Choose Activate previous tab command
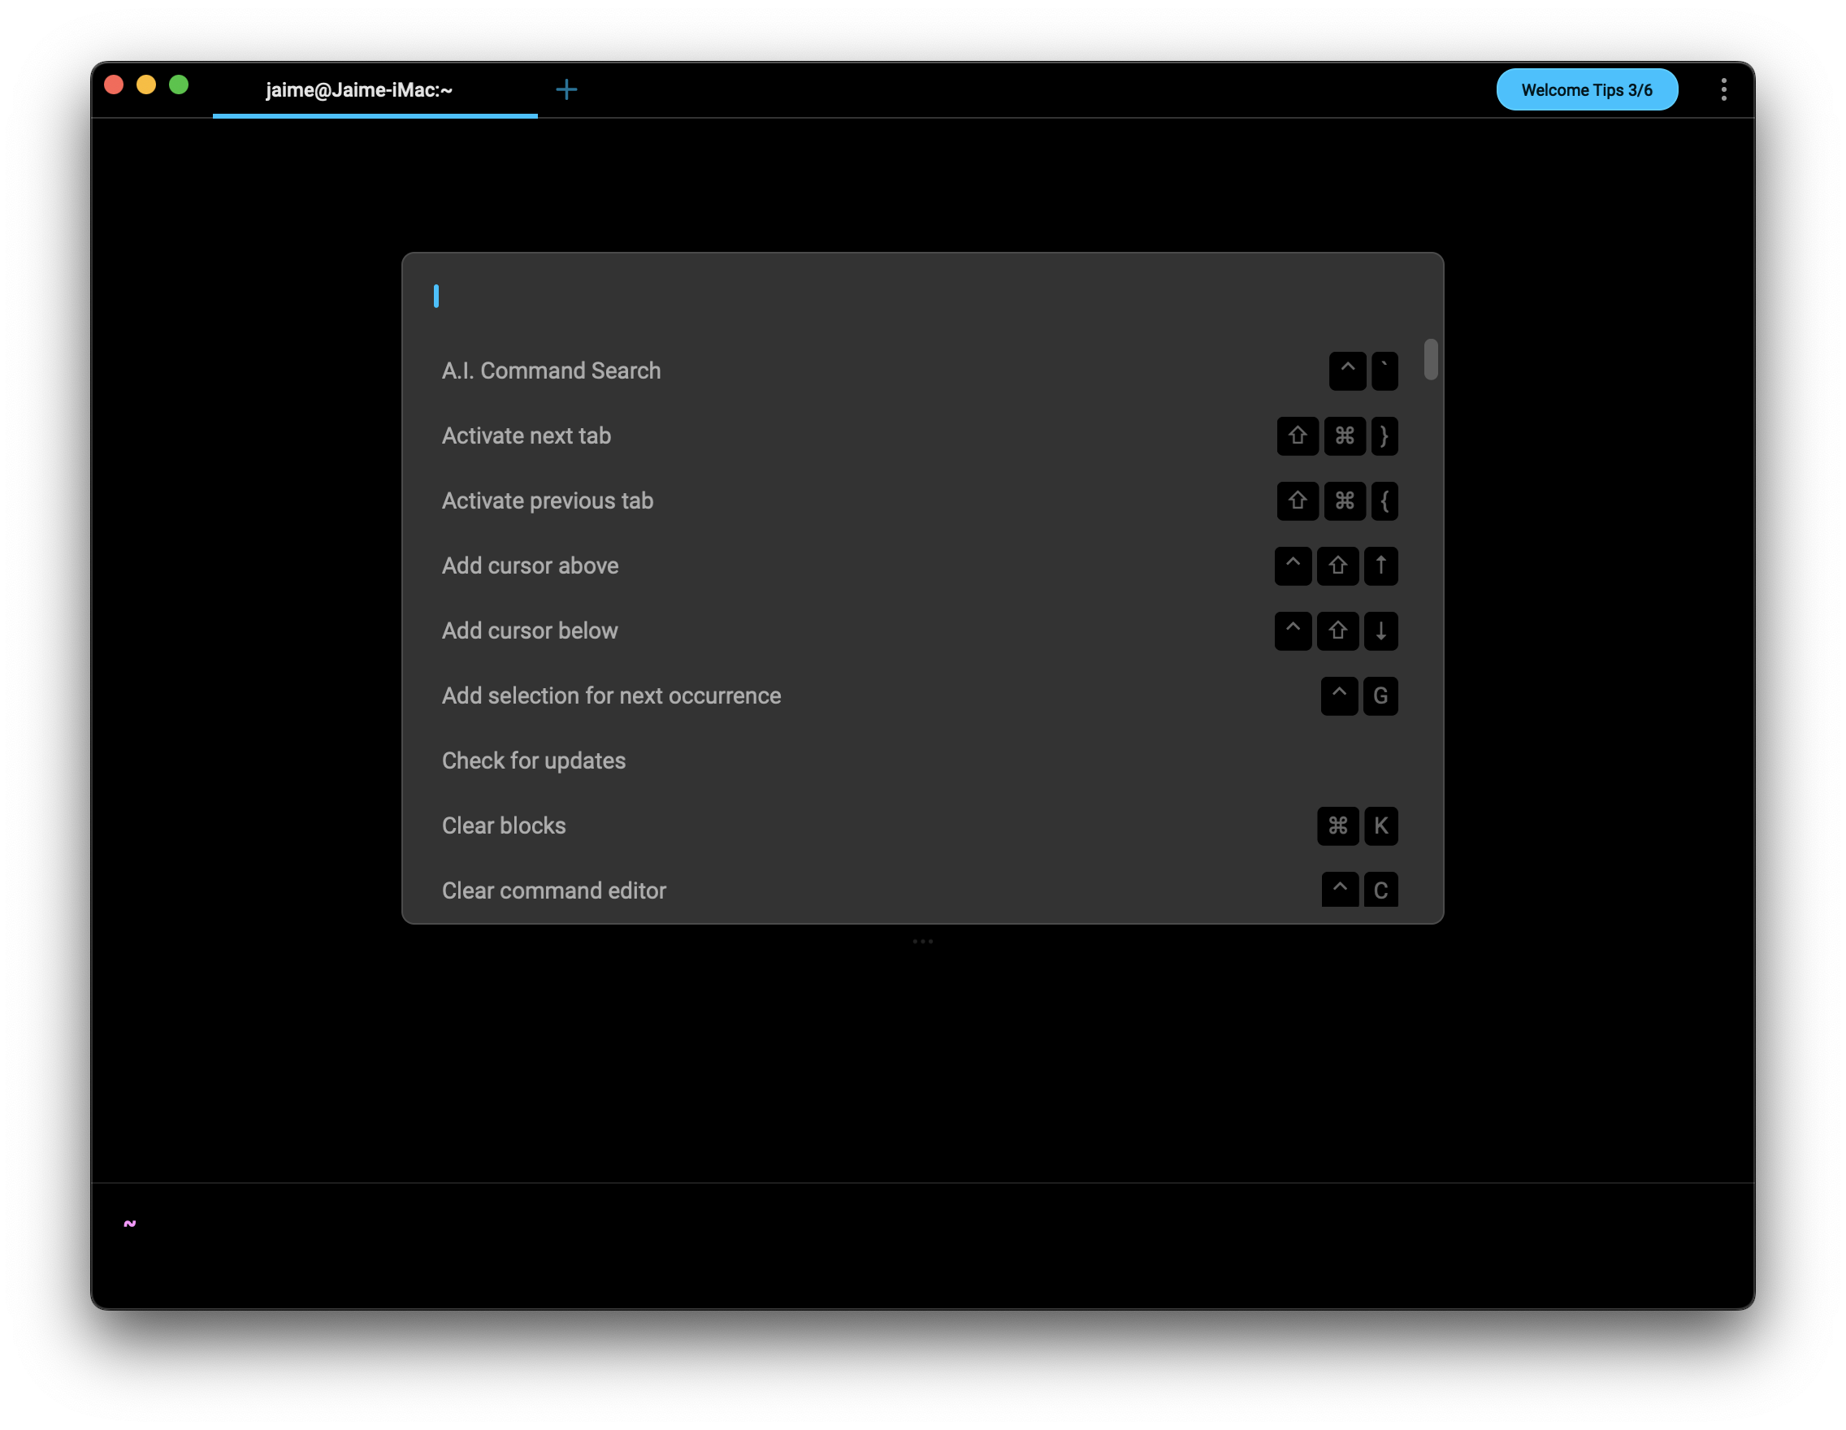 tap(547, 501)
